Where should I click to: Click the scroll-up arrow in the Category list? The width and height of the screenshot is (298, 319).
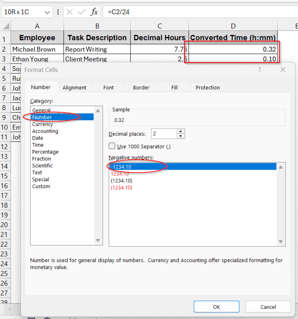click(x=98, y=110)
